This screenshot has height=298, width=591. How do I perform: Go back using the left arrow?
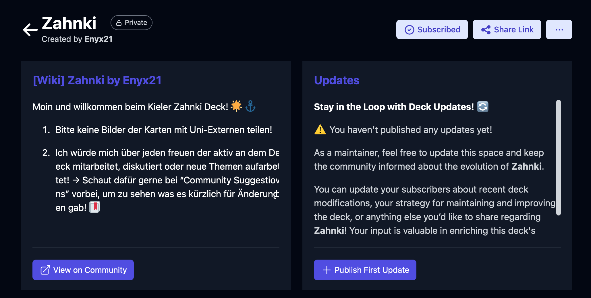click(30, 30)
